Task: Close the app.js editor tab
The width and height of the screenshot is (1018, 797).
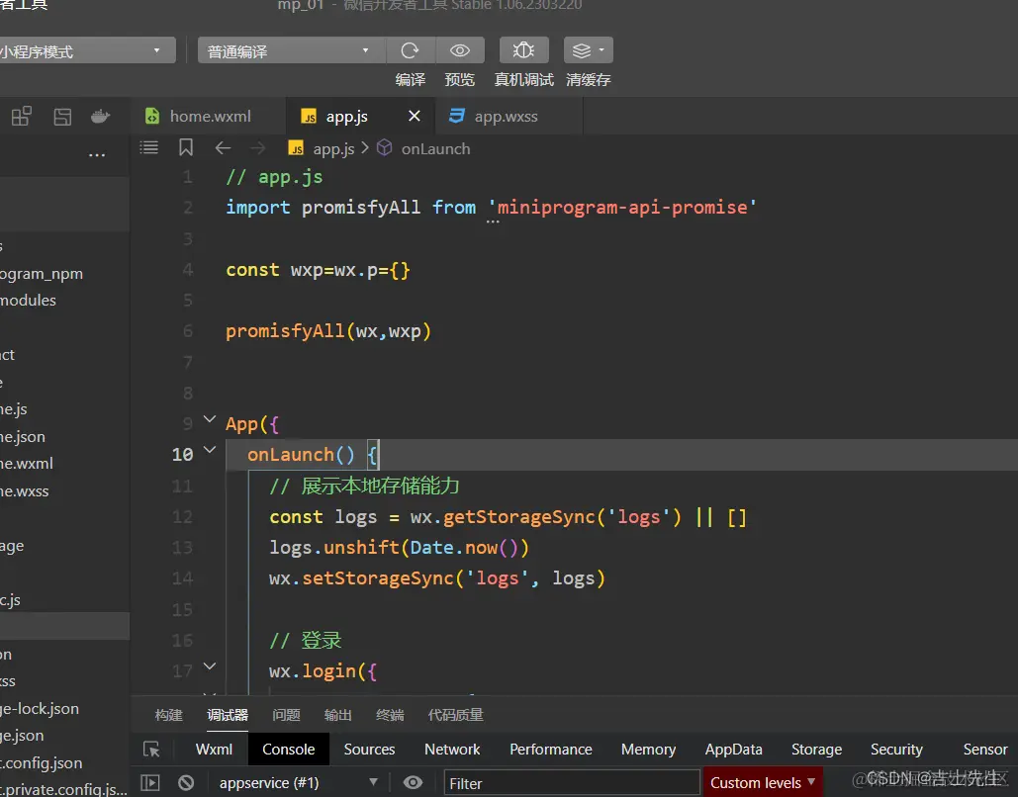Action: [x=415, y=116]
